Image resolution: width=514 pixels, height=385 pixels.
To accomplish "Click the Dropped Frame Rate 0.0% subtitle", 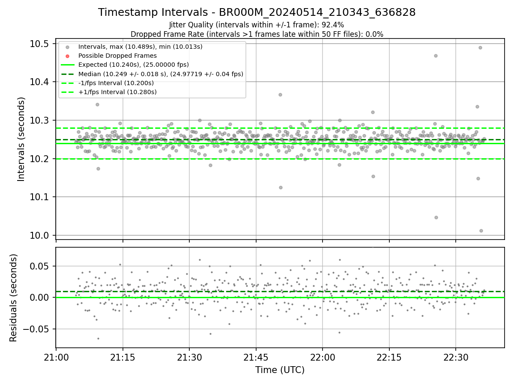I will [x=257, y=34].
